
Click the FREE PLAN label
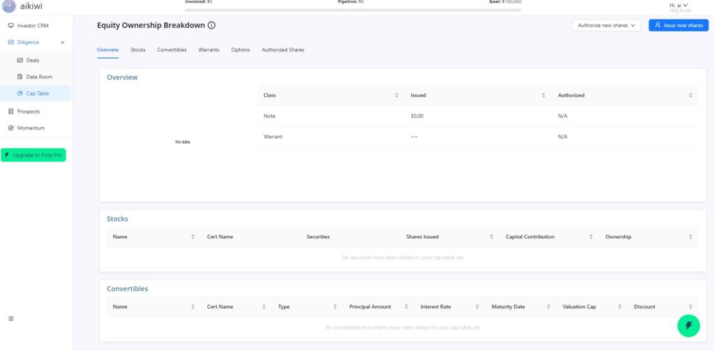(x=680, y=10)
